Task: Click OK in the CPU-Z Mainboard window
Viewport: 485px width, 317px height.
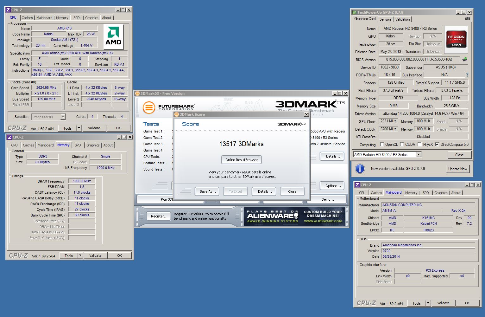Action: [x=467, y=303]
